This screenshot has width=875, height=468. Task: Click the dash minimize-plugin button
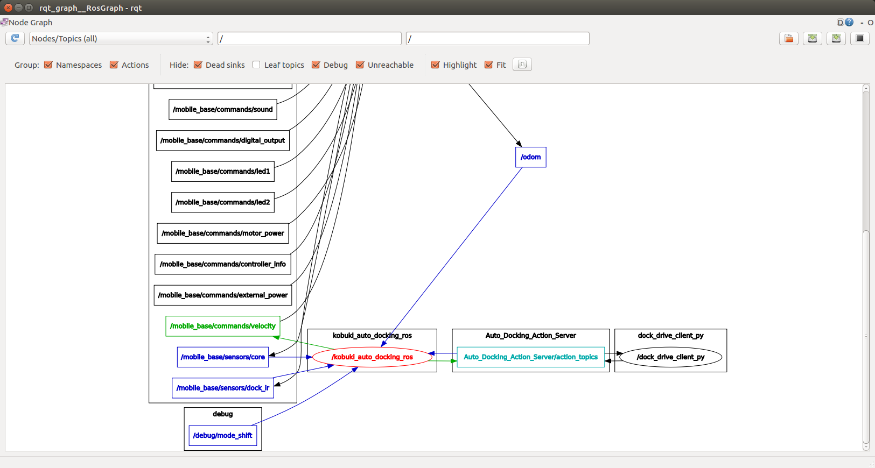tap(862, 23)
